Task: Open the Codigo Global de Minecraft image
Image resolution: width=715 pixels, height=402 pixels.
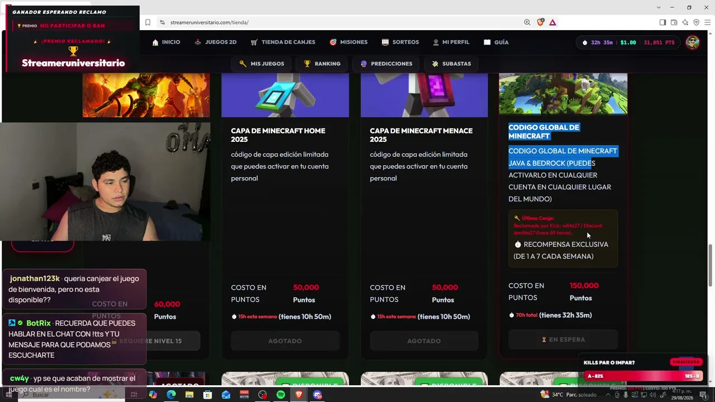Action: (x=563, y=93)
